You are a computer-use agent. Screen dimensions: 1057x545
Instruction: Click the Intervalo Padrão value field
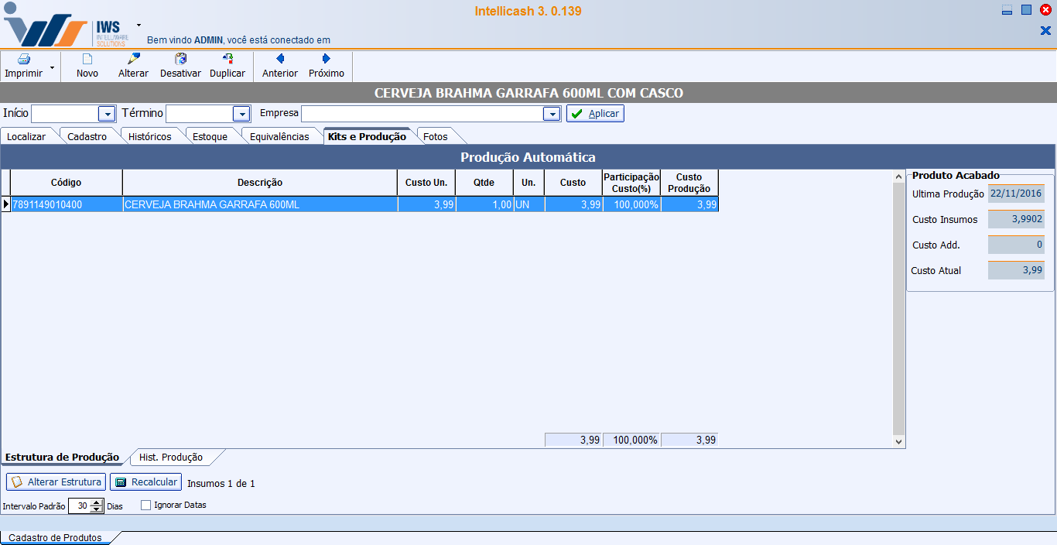80,506
